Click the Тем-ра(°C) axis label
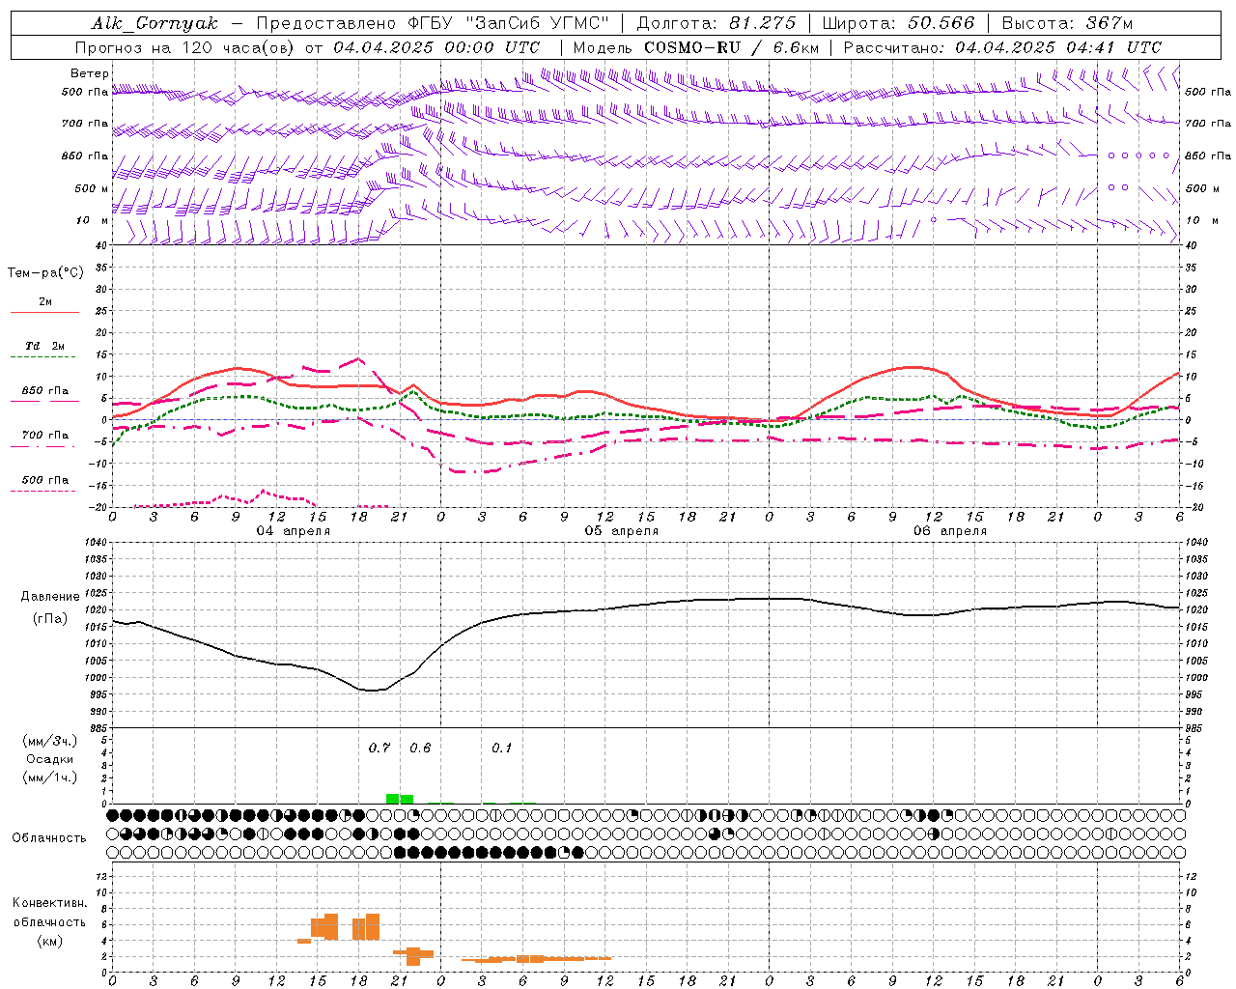Screen dimensions: 1236x989 [45, 273]
